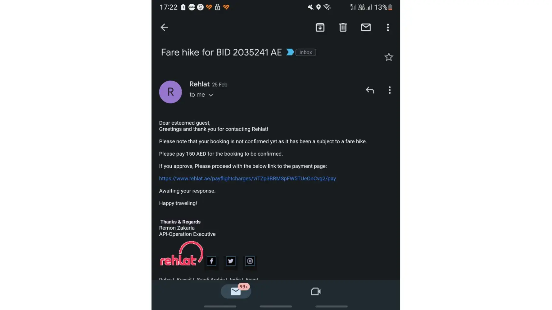Open Rehlat's Instagram icon

point(250,261)
